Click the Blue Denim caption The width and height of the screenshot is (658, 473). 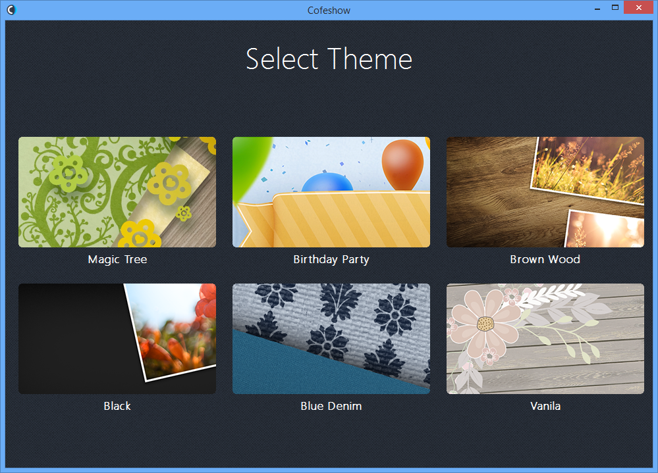(x=331, y=406)
